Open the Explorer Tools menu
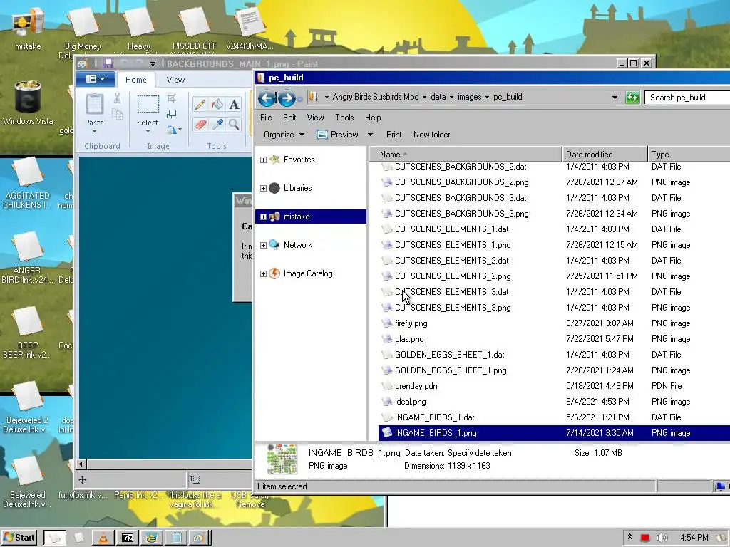 click(344, 118)
